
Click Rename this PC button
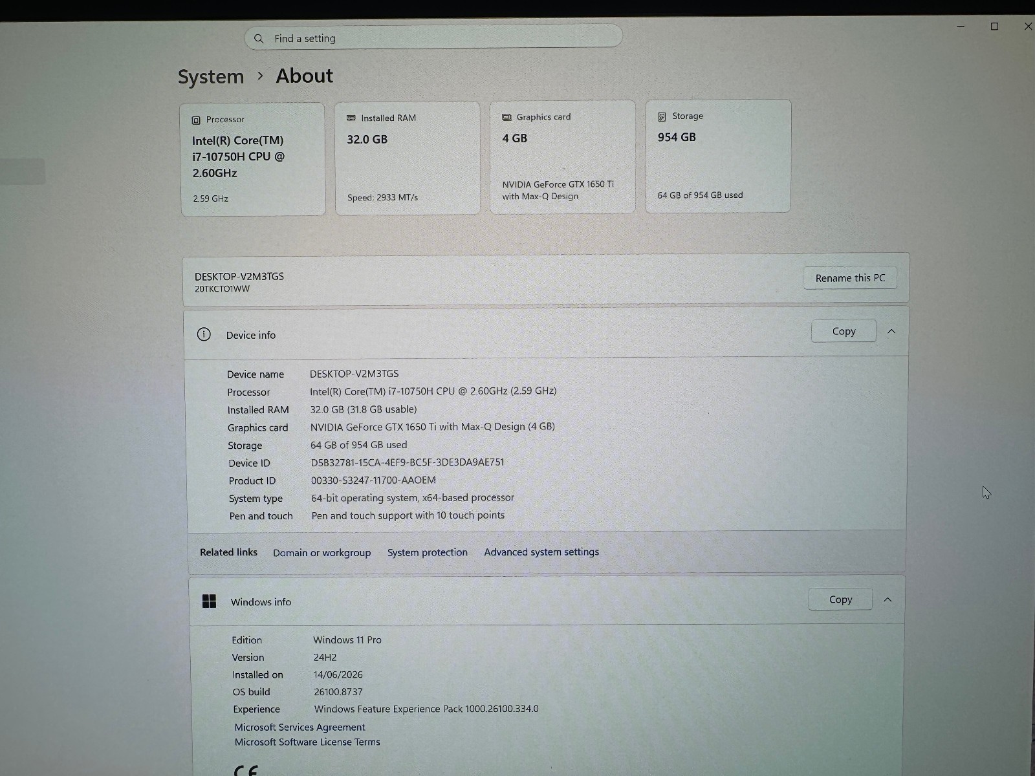tap(850, 278)
